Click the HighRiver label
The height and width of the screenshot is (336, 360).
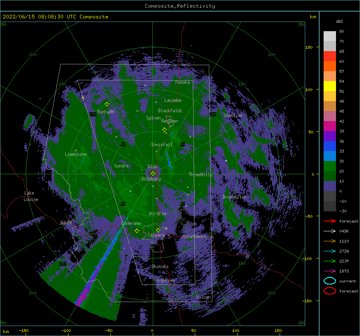pyautogui.click(x=166, y=280)
